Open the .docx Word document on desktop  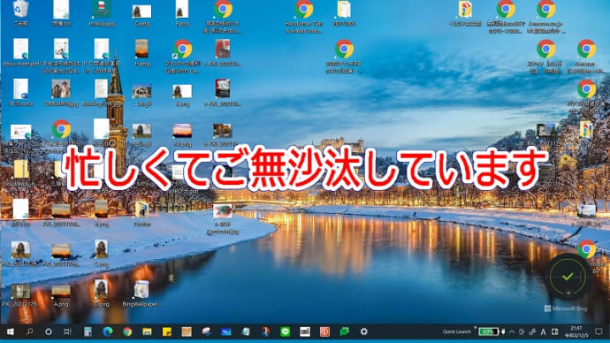[21, 93]
